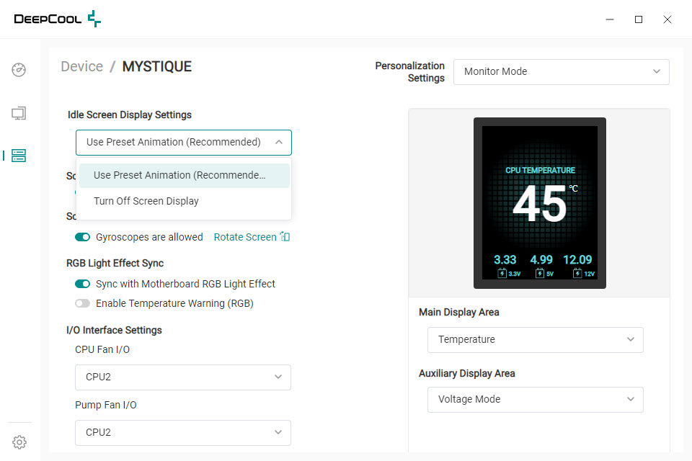This screenshot has height=461, width=692.
Task: Open the CPU Fan I/O dropdown
Action: [x=183, y=377]
